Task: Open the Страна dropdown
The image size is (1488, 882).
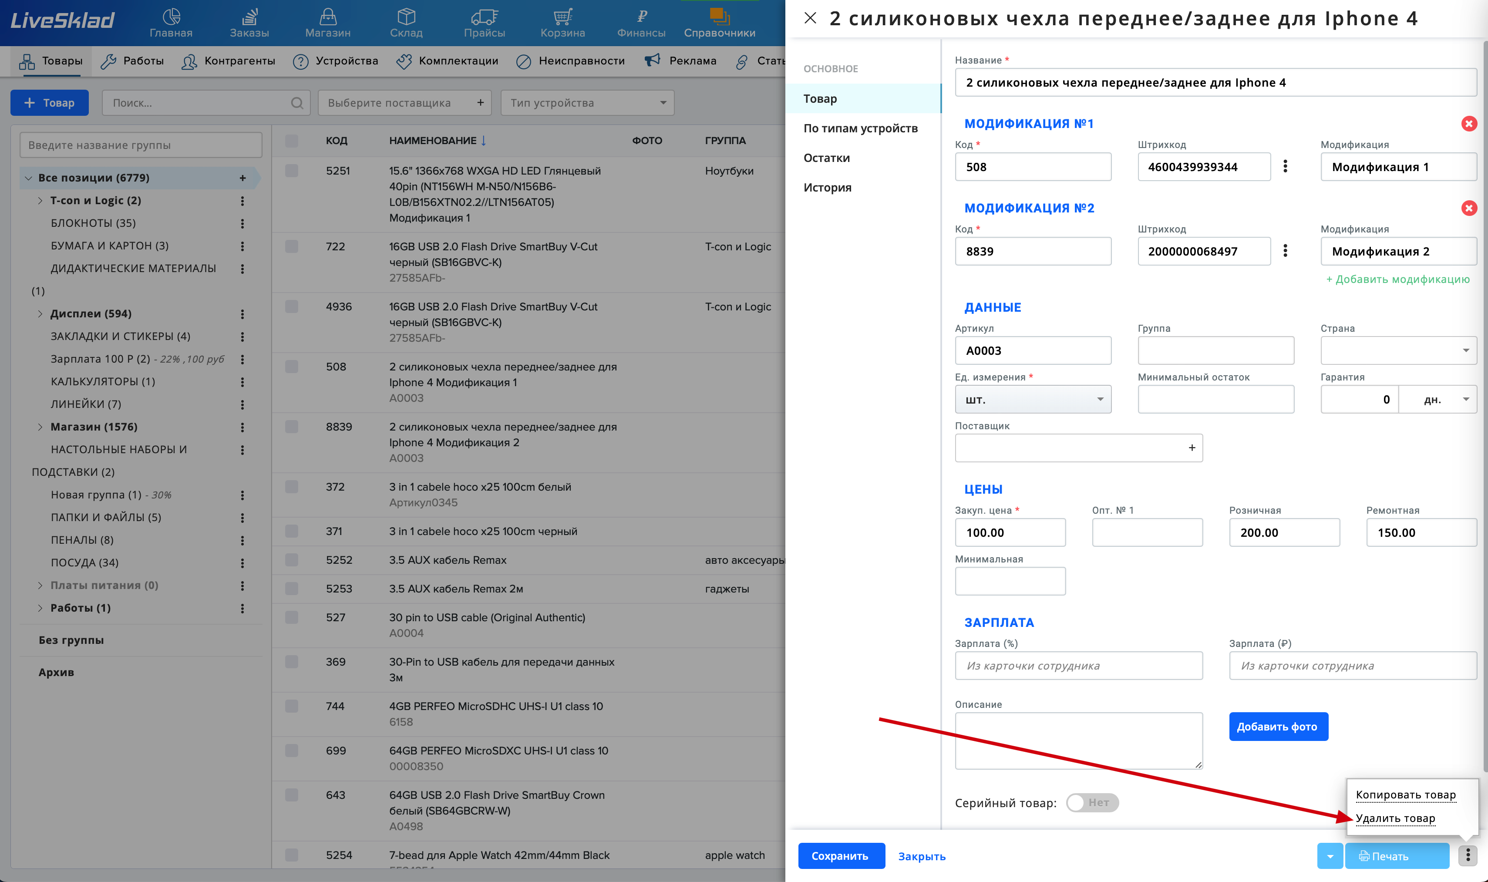Action: pos(1398,350)
